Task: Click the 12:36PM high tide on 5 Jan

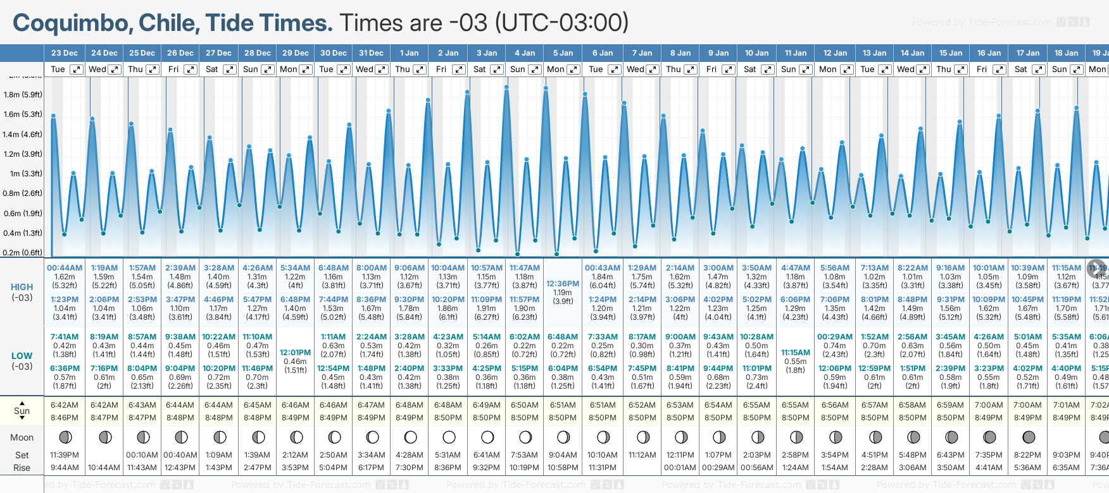Action: 563,284
